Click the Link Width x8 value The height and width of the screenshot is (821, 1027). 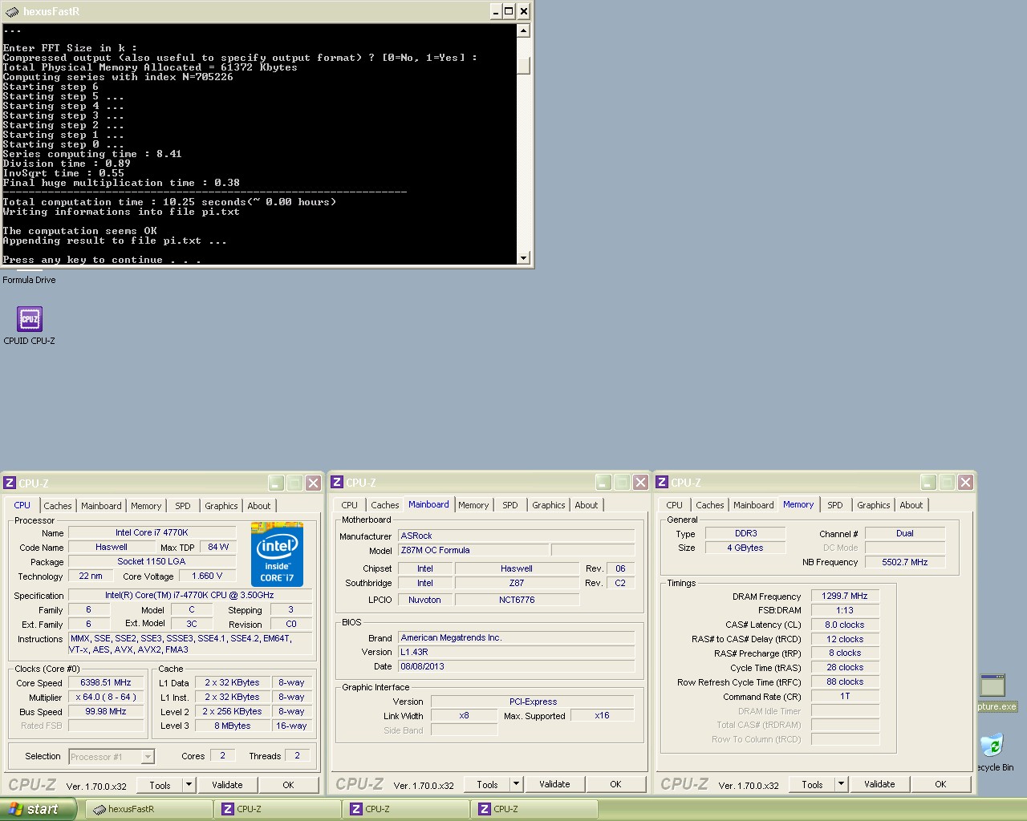click(464, 715)
